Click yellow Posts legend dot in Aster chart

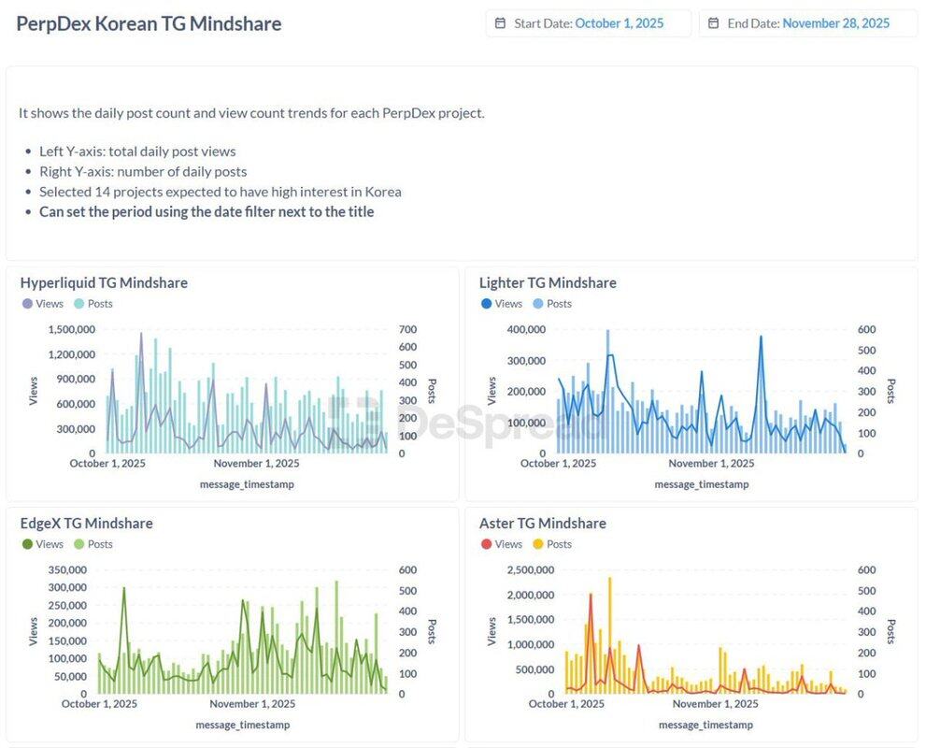tap(536, 544)
